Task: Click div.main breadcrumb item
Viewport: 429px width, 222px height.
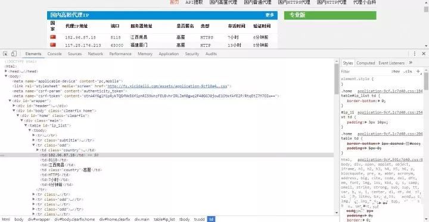Action: click(x=142, y=219)
